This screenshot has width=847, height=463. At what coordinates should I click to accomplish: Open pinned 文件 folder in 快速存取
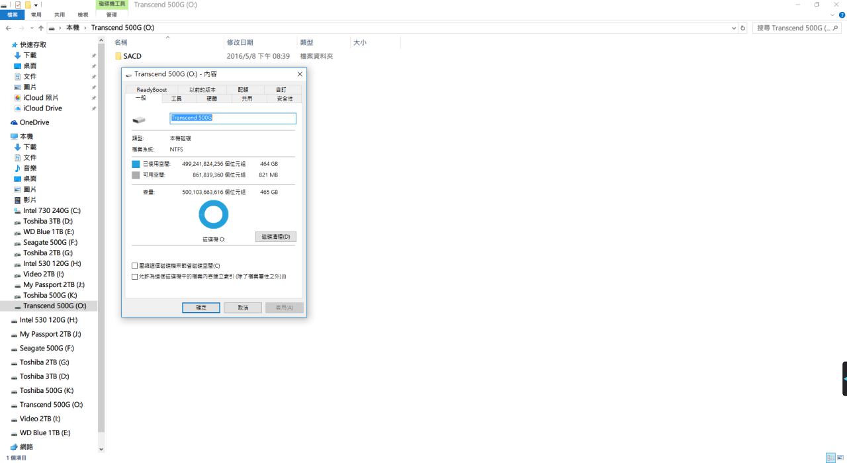tap(25, 77)
